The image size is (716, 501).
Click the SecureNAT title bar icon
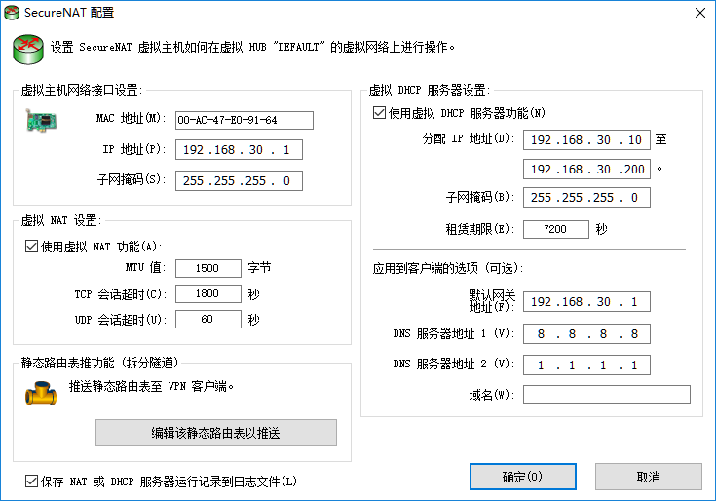12,13
